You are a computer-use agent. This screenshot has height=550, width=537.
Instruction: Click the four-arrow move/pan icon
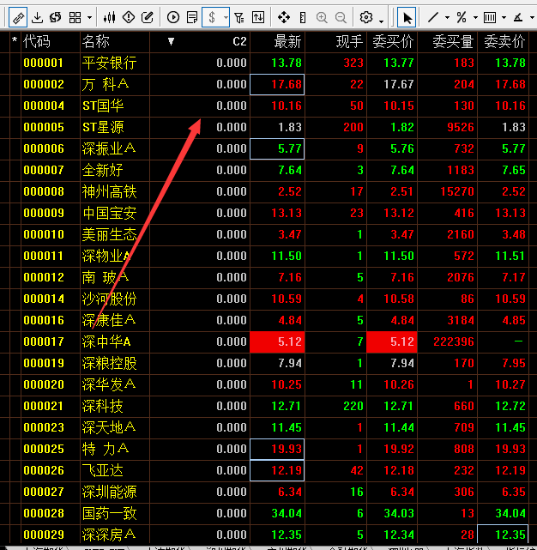(283, 17)
